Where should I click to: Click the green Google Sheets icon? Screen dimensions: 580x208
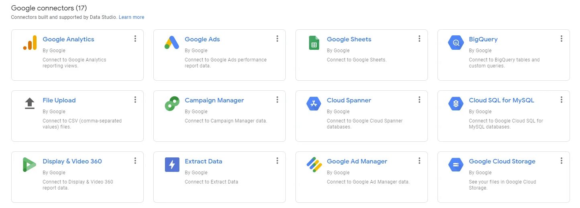pyautogui.click(x=314, y=43)
